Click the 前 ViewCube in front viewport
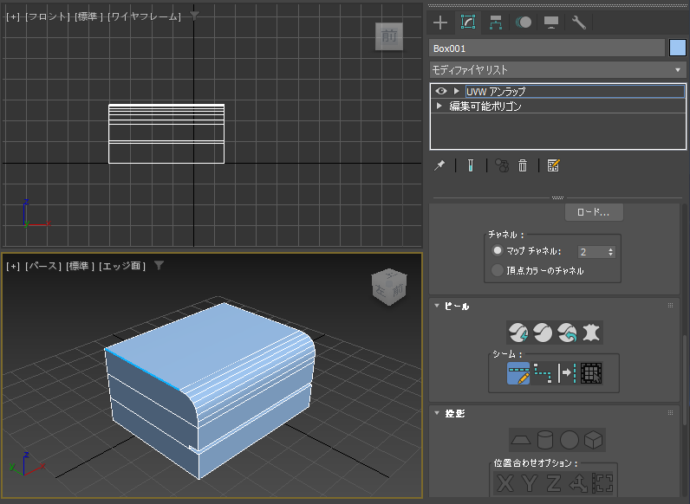This screenshot has width=690, height=504. pos(389,36)
